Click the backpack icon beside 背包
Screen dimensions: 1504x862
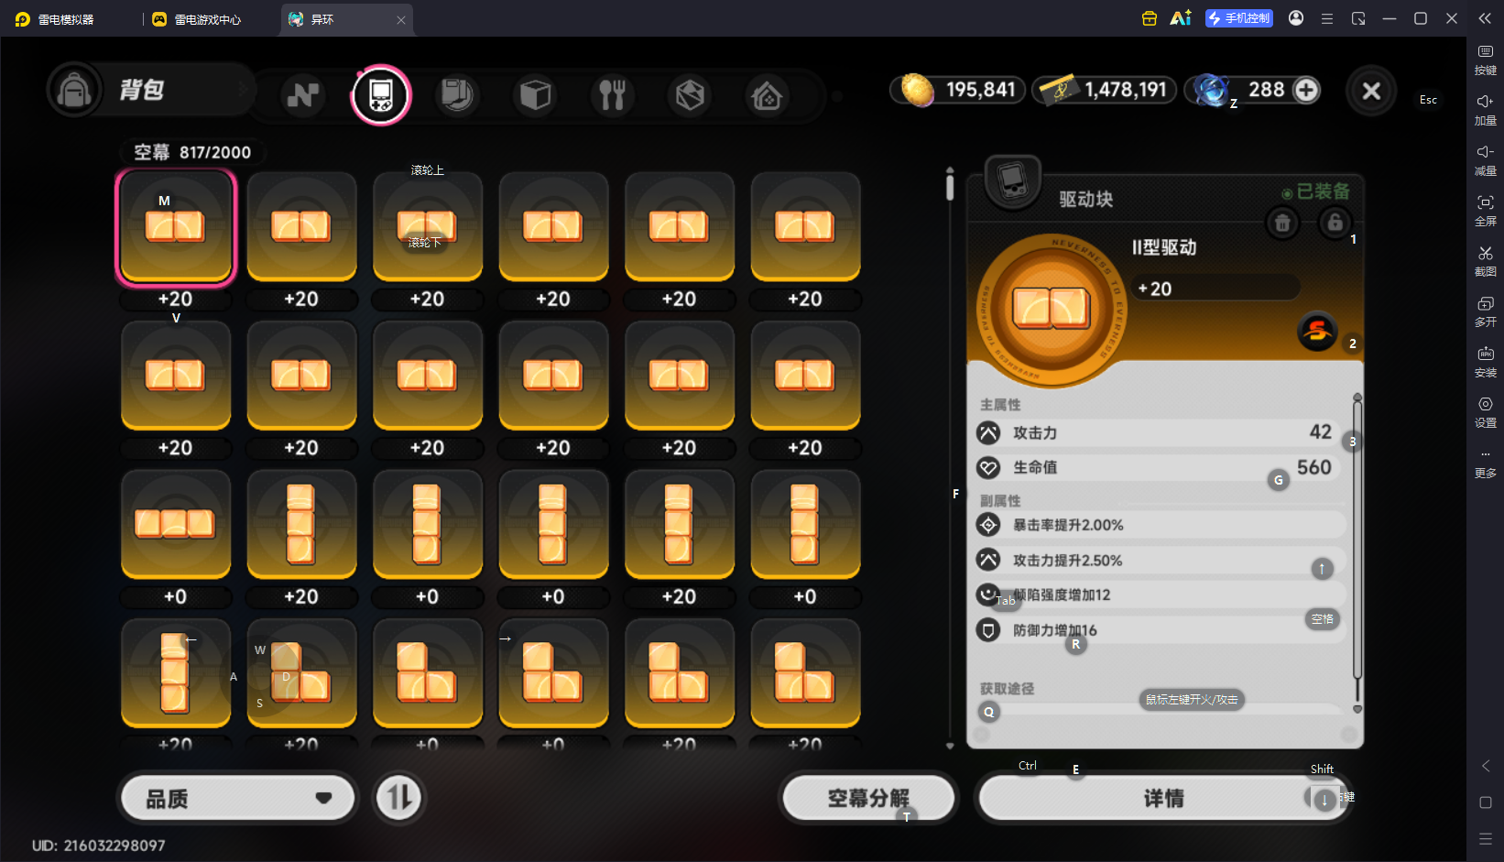pyautogui.click(x=74, y=90)
